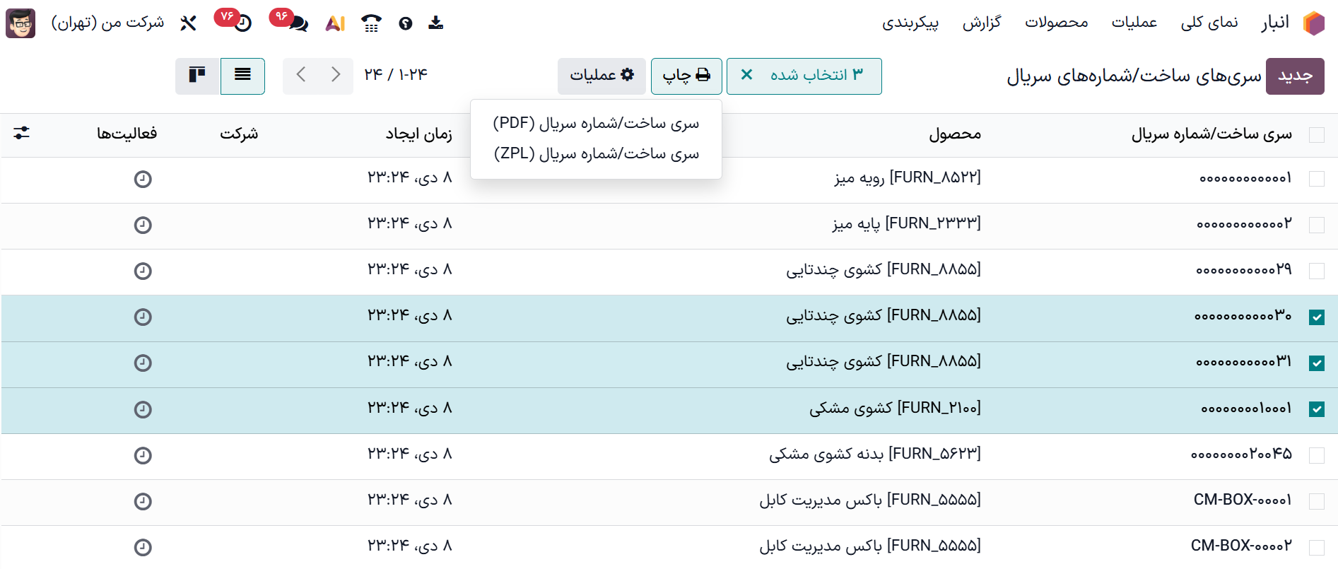Viewport: 1338px width, 569px height.
Task: Open serial number ۰۰۰۰۰۰۰۰۲۰۰۴۵
Action: (1241, 454)
